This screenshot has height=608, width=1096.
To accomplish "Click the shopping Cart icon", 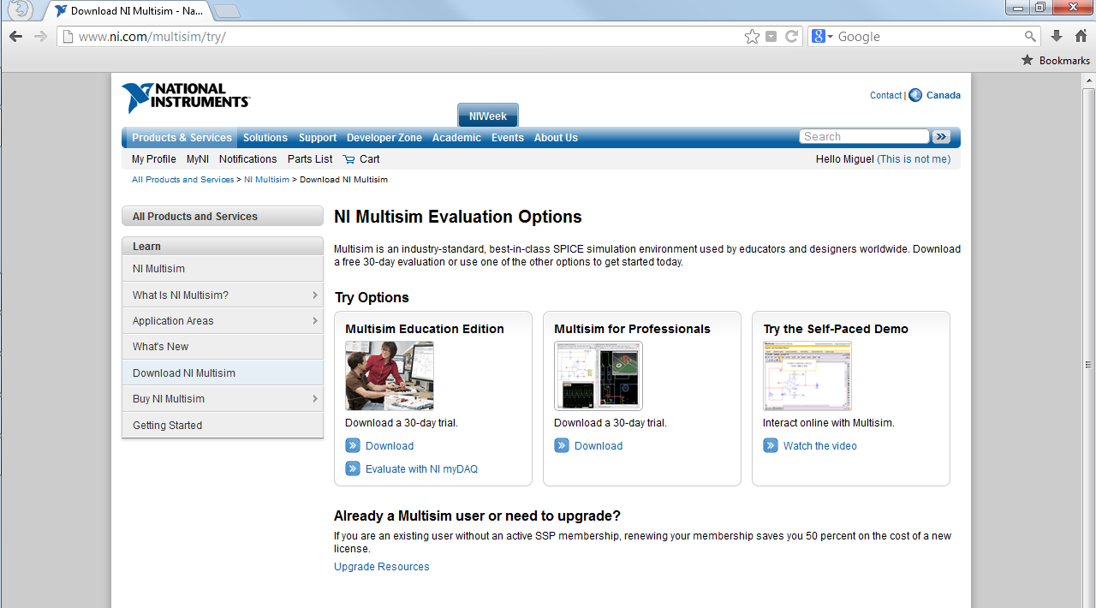I will click(348, 159).
